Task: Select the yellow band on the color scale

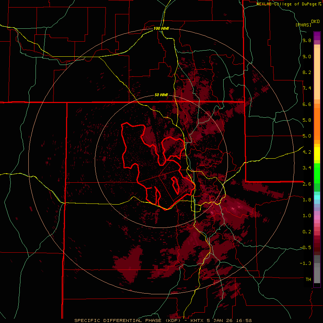Action: [x=317, y=154]
